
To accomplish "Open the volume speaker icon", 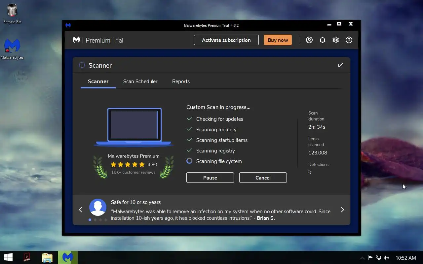I will (x=386, y=258).
